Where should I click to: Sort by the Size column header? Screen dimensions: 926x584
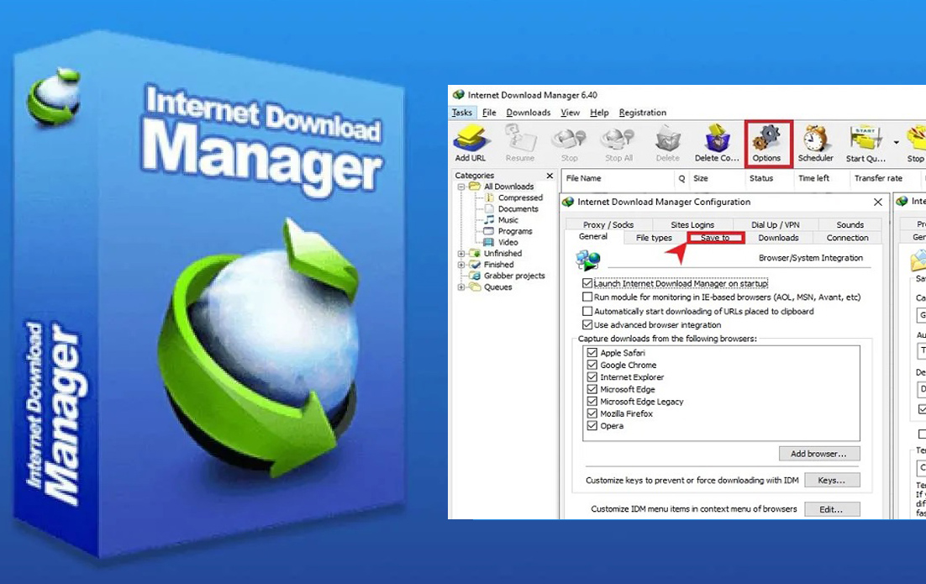point(717,178)
